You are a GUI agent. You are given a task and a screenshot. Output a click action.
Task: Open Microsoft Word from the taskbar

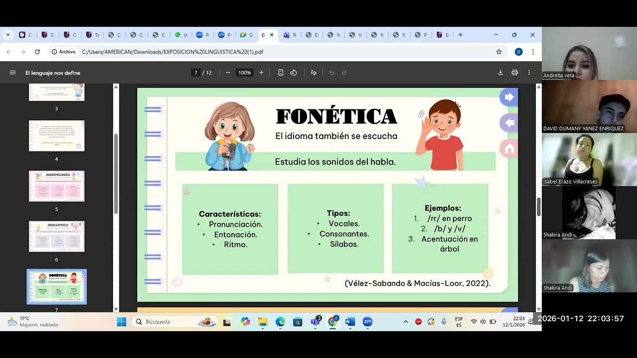pyautogui.click(x=350, y=322)
